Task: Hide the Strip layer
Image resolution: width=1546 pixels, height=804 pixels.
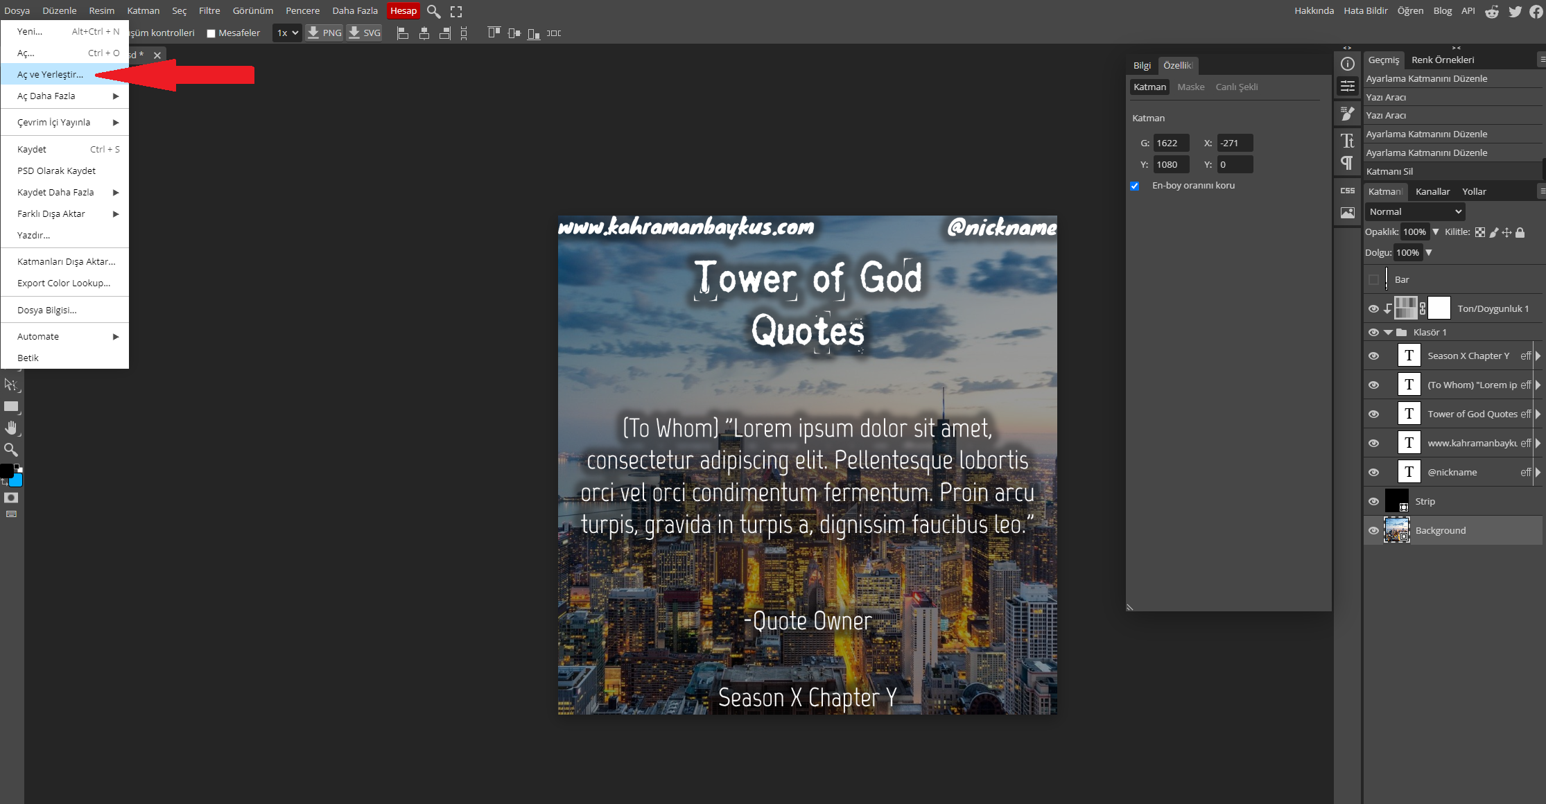Action: click(1373, 501)
